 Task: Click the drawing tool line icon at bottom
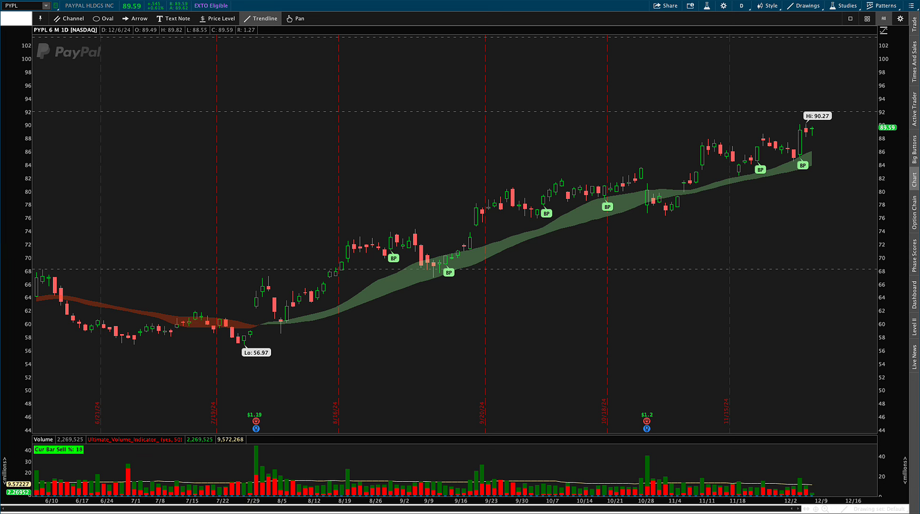point(843,509)
